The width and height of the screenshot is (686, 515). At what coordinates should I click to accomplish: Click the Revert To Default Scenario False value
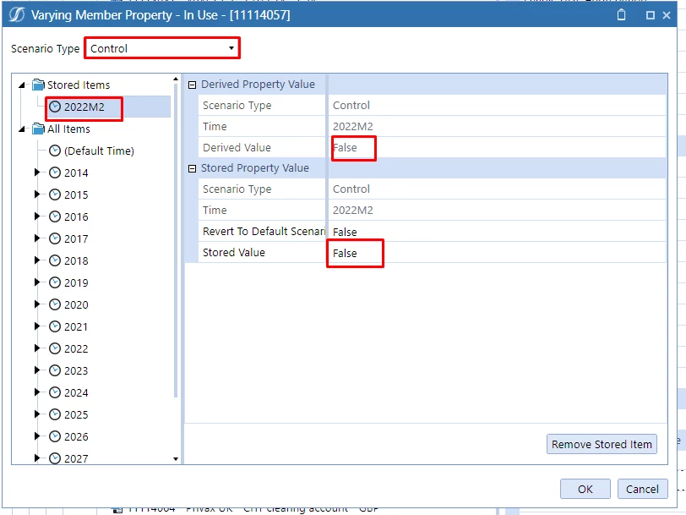(497, 232)
